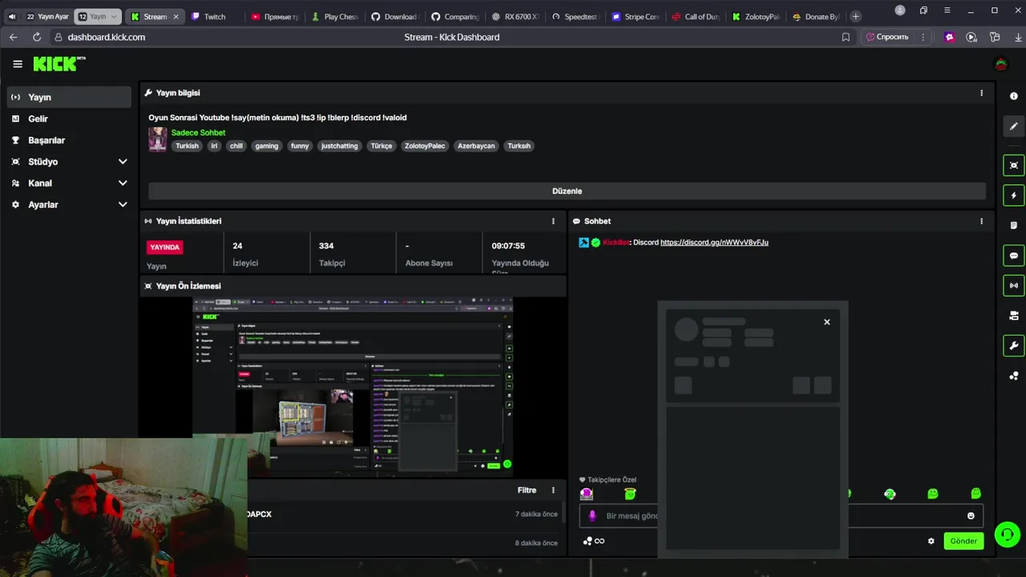
Task: Switch to the Play Chess browser tab
Action: pos(334,16)
